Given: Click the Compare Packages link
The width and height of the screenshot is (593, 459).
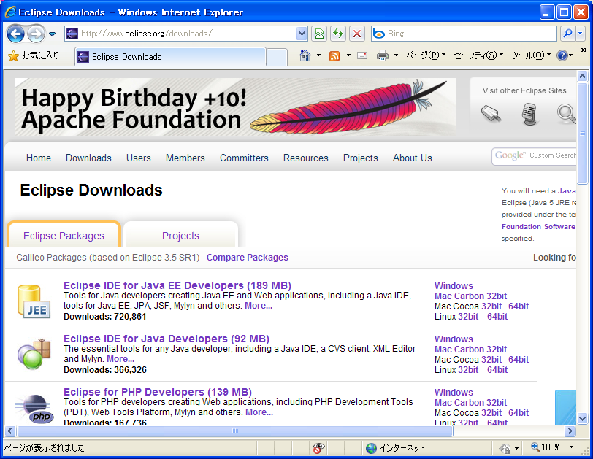Looking at the screenshot, I should pyautogui.click(x=248, y=258).
